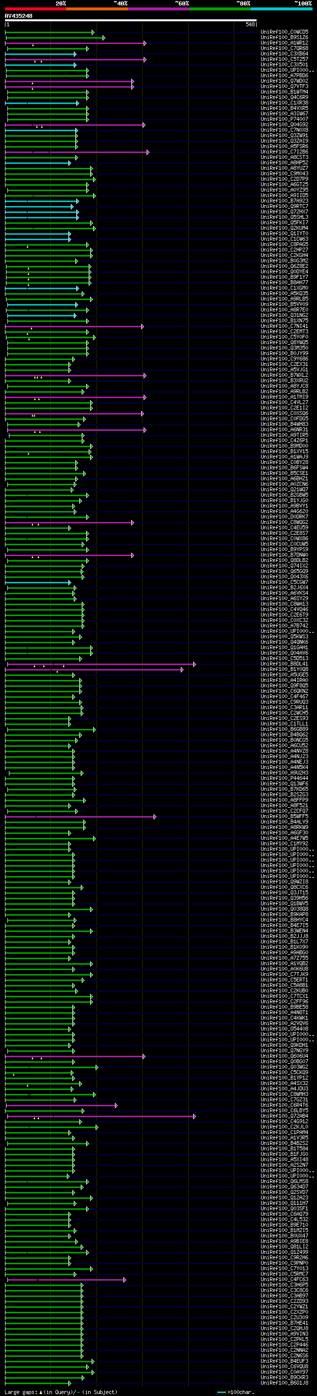Select hit UniRef100_P44644
Screen dimensions: 317x1396
[x=284, y=778]
